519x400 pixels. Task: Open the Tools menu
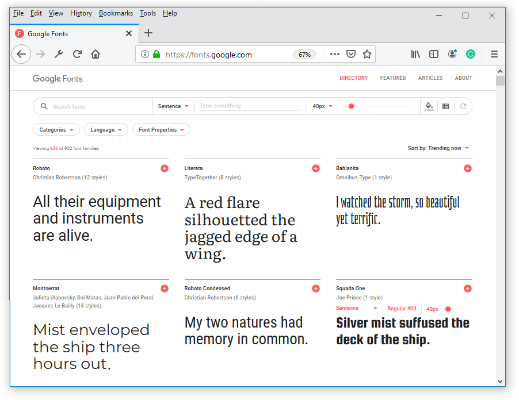pos(148,13)
